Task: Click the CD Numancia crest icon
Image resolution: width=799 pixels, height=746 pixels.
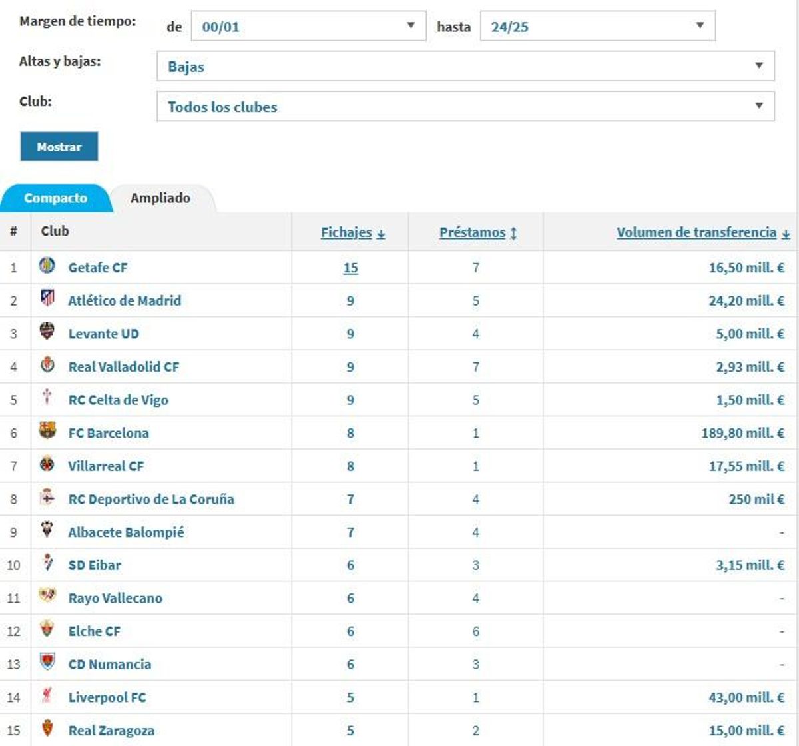Action: tap(47, 662)
